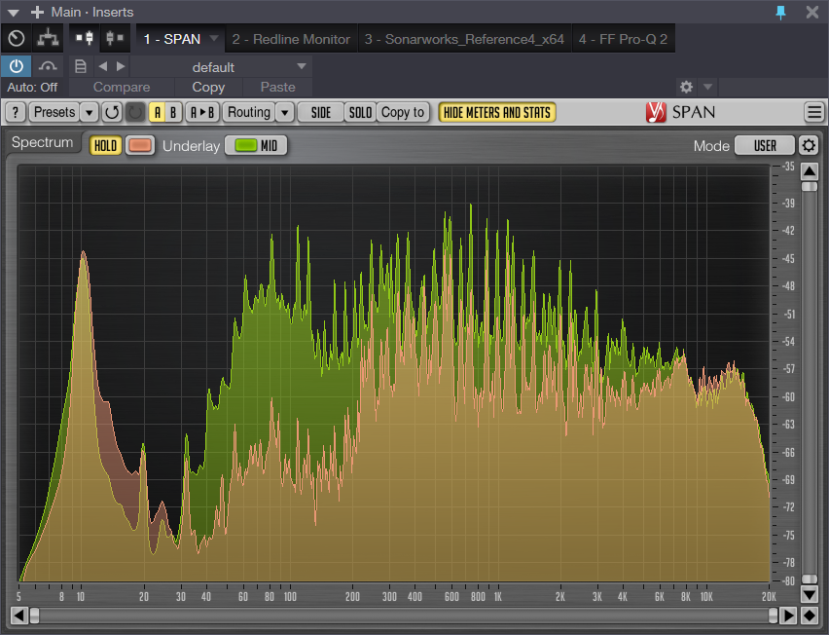This screenshot has width=829, height=635.
Task: Select state A
Action: pyautogui.click(x=157, y=112)
